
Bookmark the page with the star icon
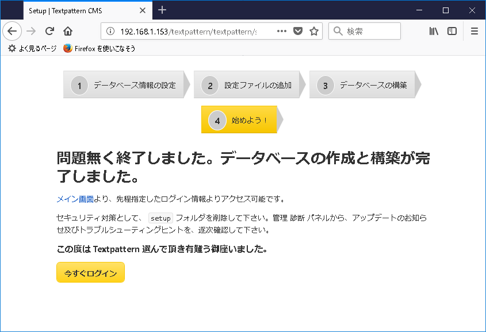[x=314, y=31]
